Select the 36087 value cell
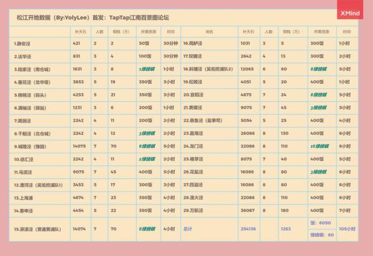Screen dimensions: 373x256 pos(247,210)
